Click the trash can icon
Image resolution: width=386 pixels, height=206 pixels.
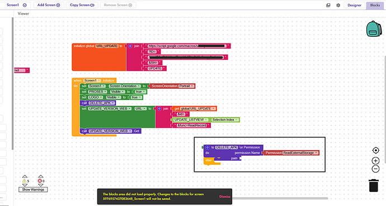pos(374,185)
